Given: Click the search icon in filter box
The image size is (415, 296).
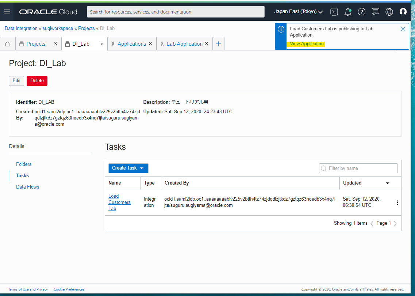Looking at the screenshot, I should 323,168.
